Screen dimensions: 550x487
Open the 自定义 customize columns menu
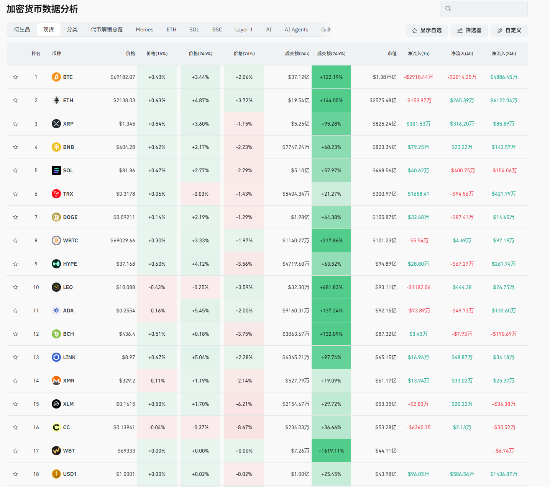click(509, 30)
